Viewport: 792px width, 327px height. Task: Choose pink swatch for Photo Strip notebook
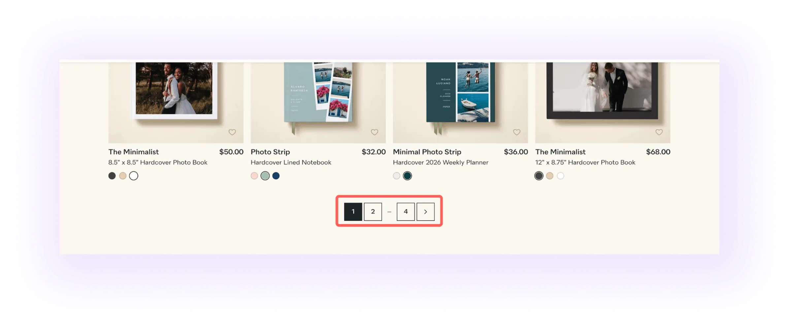254,176
